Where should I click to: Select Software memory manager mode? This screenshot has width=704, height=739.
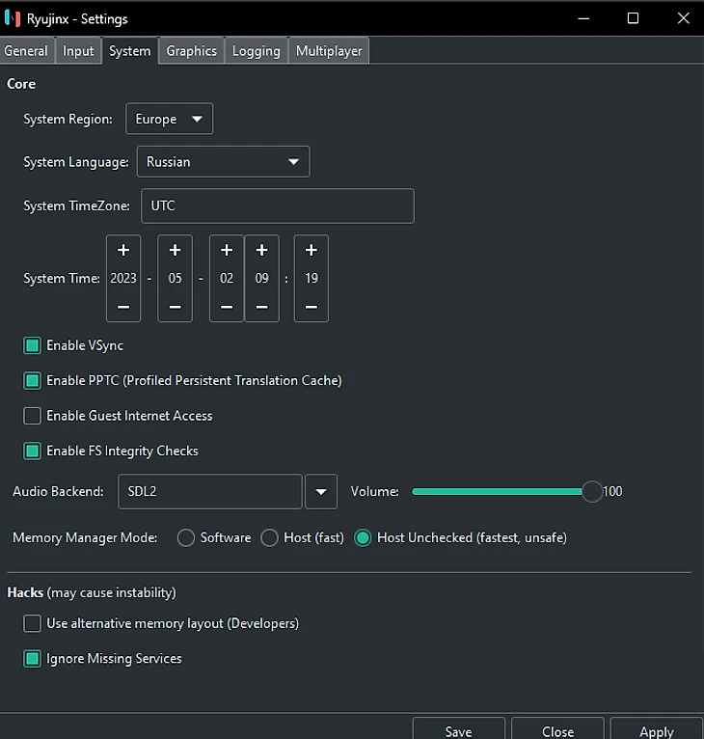pos(186,538)
